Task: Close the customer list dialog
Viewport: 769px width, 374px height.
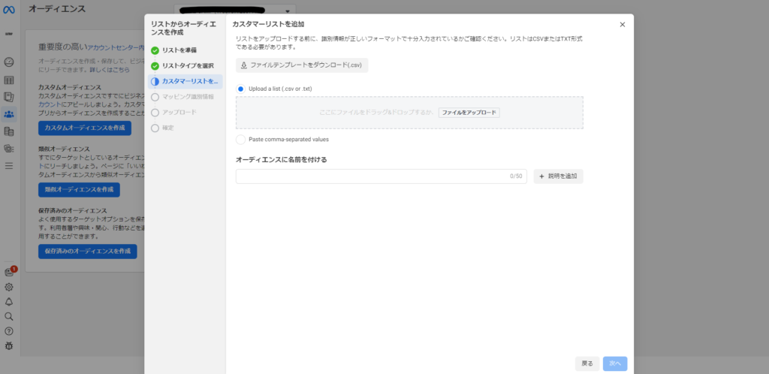Action: (622, 25)
